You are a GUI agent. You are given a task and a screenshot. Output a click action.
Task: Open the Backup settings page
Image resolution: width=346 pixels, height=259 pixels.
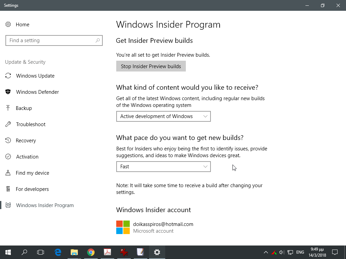(24, 108)
